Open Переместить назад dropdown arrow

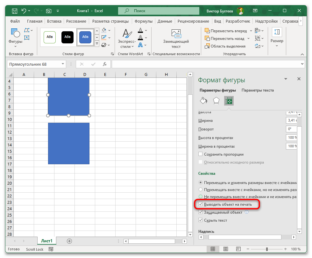pos(248,39)
